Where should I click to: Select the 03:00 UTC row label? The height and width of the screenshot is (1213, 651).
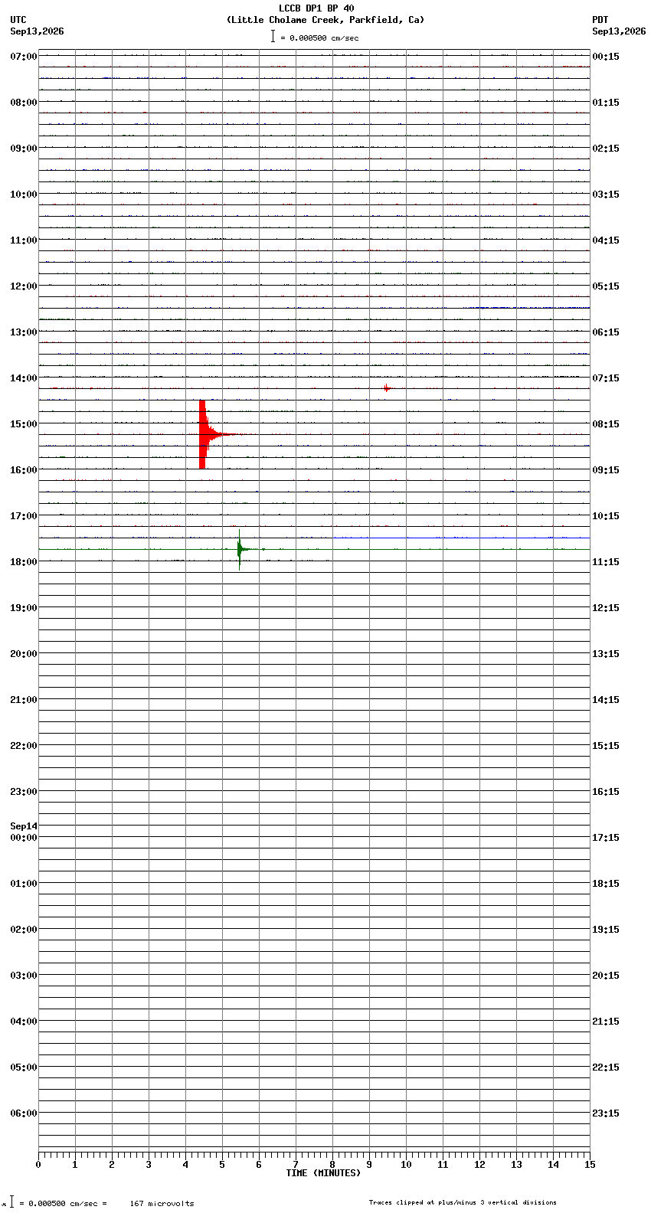pyautogui.click(x=24, y=976)
